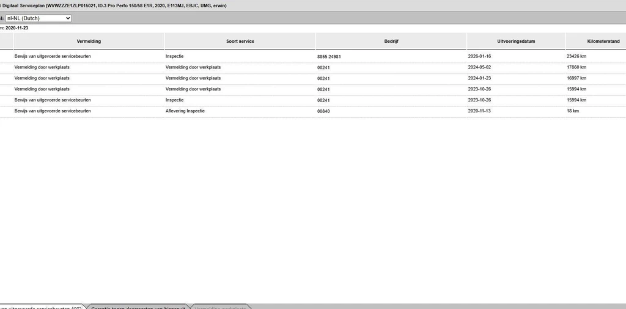
Task: Open the nl-NL (Dutch) language dropdown
Action: (x=39, y=18)
